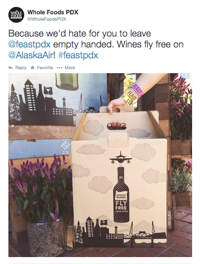201x264 pixels.
Task: Follow the @AlaskaAir mention link
Action: click(x=32, y=55)
